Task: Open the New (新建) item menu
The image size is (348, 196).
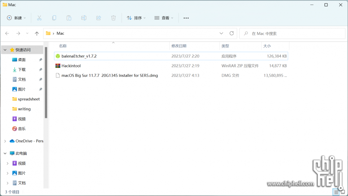Action: [16, 18]
